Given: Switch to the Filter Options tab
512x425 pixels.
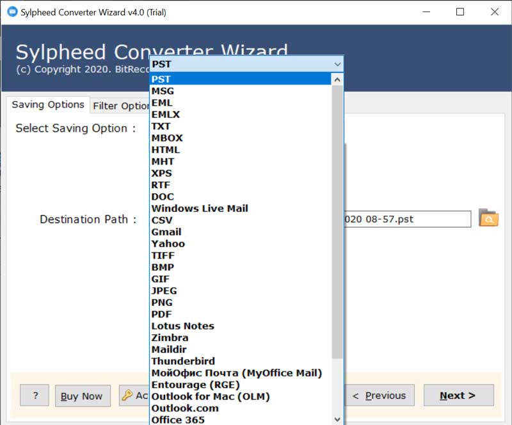Looking at the screenshot, I should [120, 106].
